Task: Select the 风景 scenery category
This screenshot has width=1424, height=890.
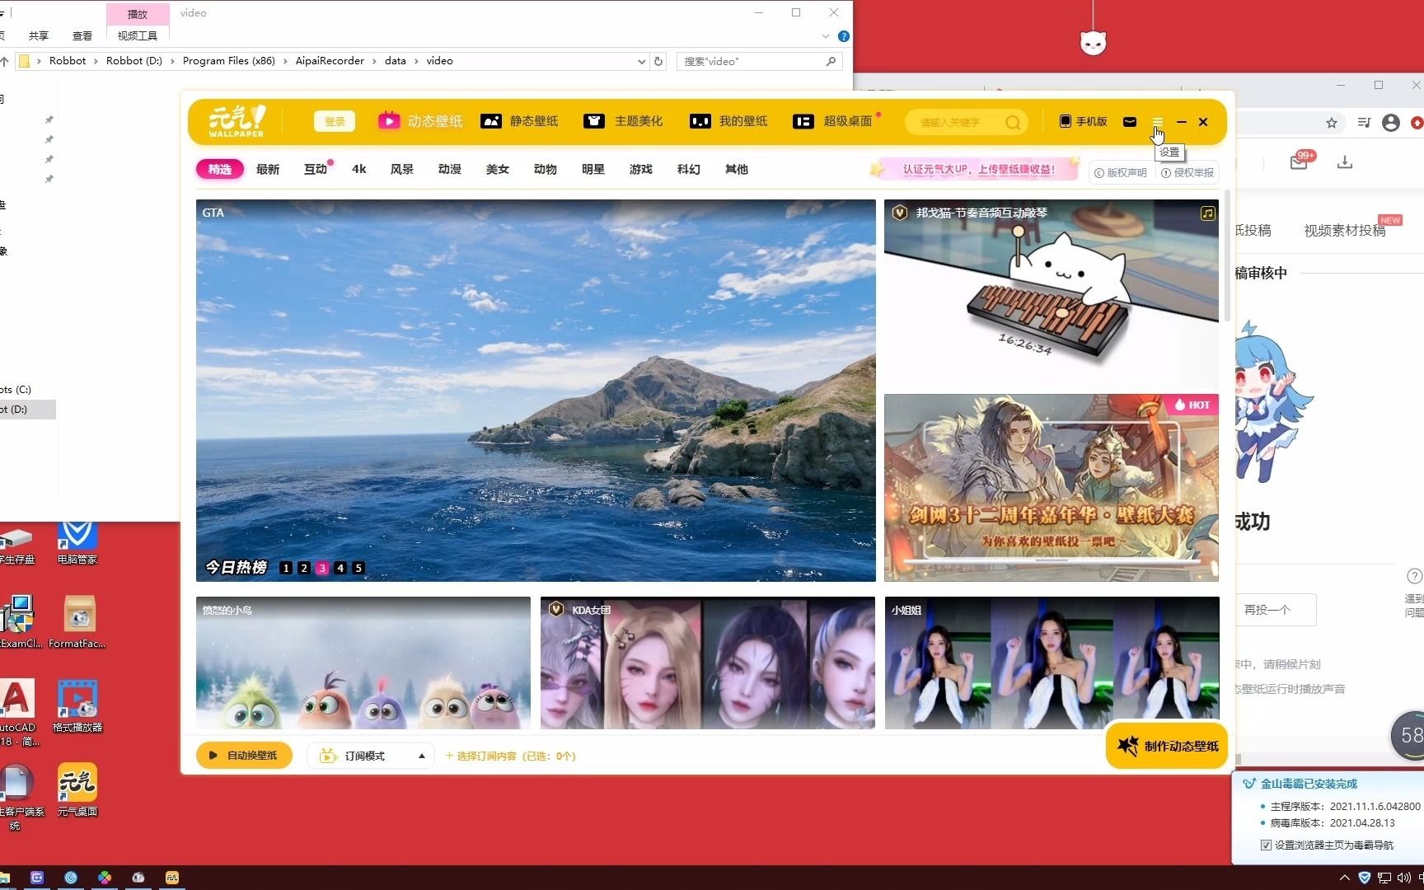Action: (402, 169)
